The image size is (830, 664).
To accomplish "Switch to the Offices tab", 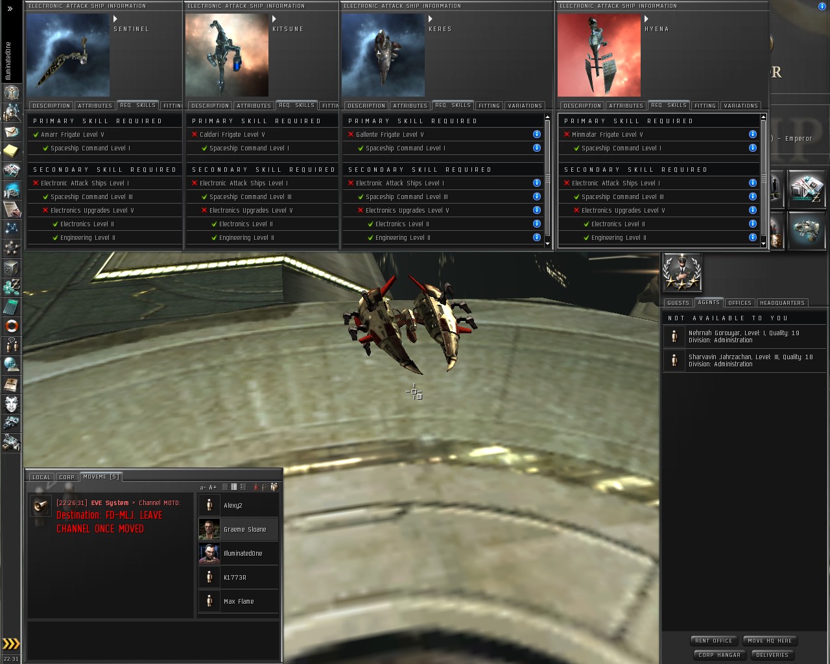I will tap(740, 303).
